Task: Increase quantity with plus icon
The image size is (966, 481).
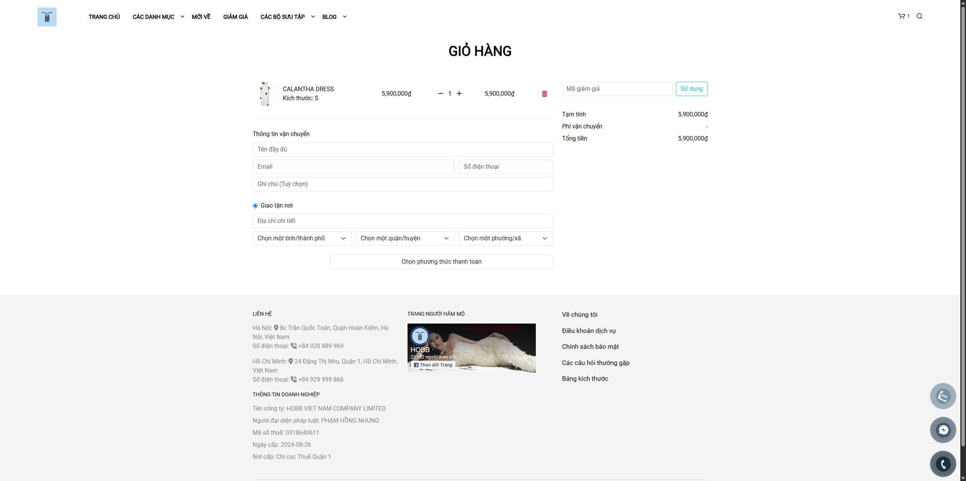Action: (459, 93)
